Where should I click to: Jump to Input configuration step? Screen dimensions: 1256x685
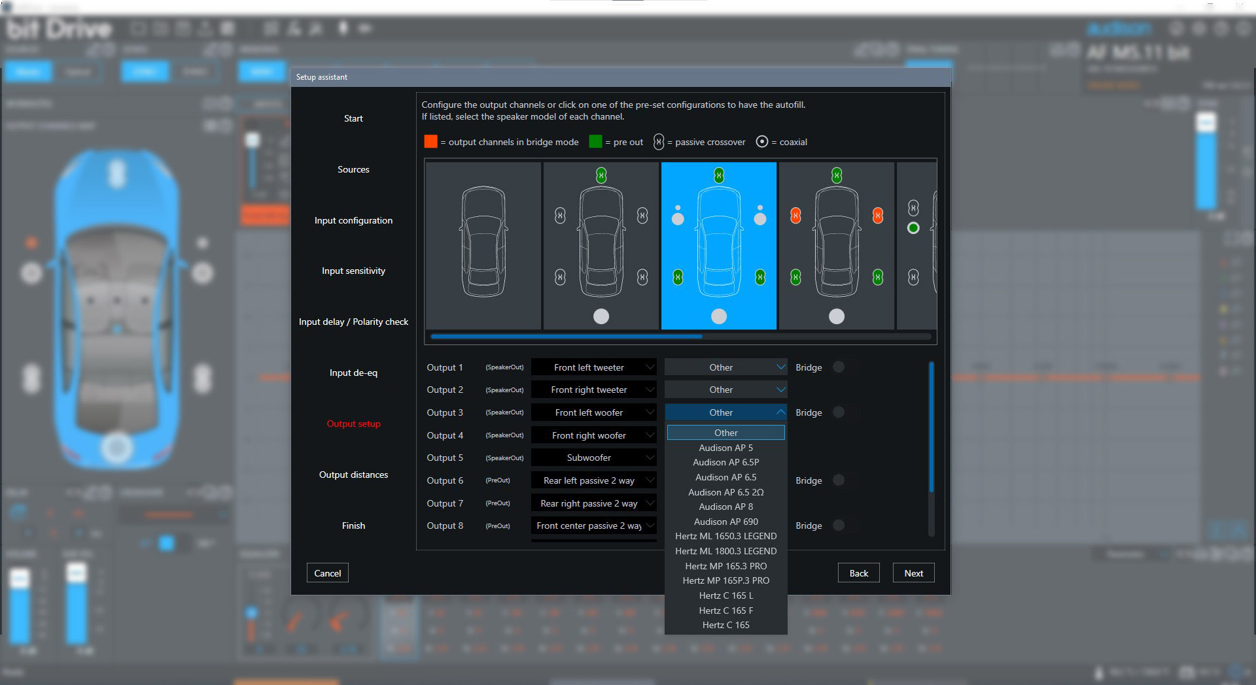(353, 220)
